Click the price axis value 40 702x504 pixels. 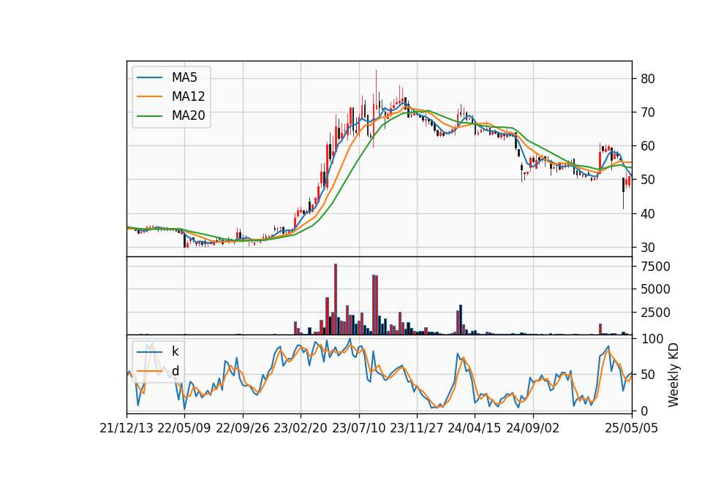647,214
